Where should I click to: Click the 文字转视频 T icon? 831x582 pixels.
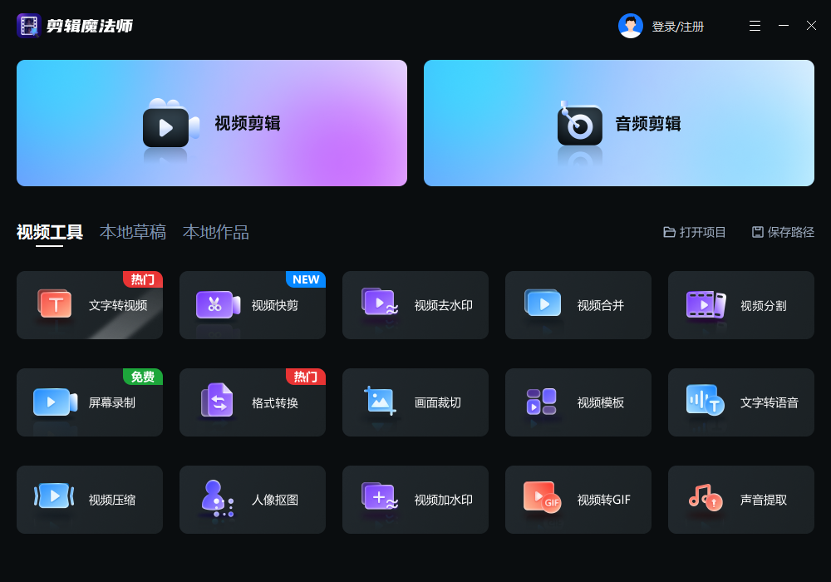[55, 304]
